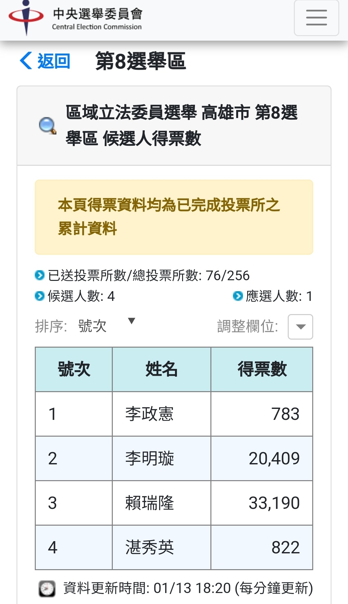
Task: Select candidate 李明璇 row
Action: [x=174, y=458]
